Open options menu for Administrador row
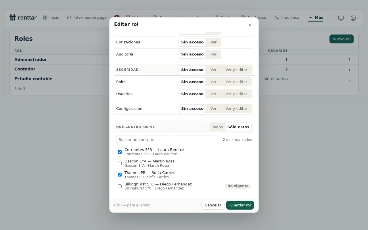 coord(349,60)
